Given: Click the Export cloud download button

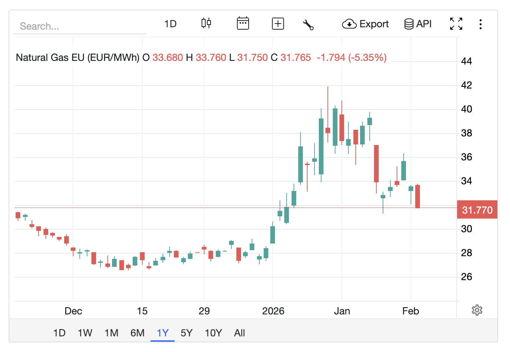Looking at the screenshot, I should point(365,24).
